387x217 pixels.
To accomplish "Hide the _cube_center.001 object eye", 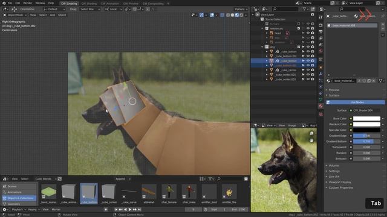I will 308,75.
